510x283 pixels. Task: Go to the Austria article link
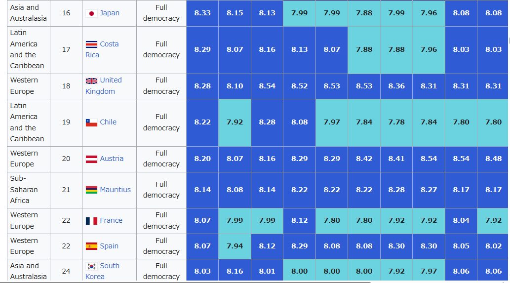pyautogui.click(x=112, y=159)
